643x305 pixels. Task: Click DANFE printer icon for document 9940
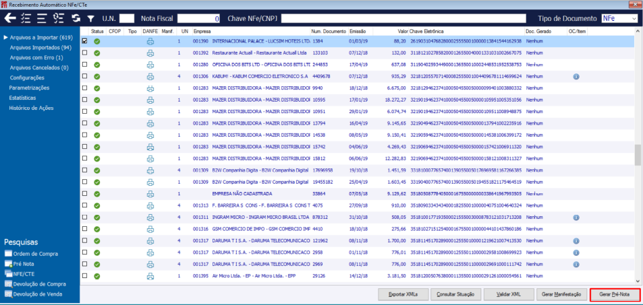pos(150,88)
